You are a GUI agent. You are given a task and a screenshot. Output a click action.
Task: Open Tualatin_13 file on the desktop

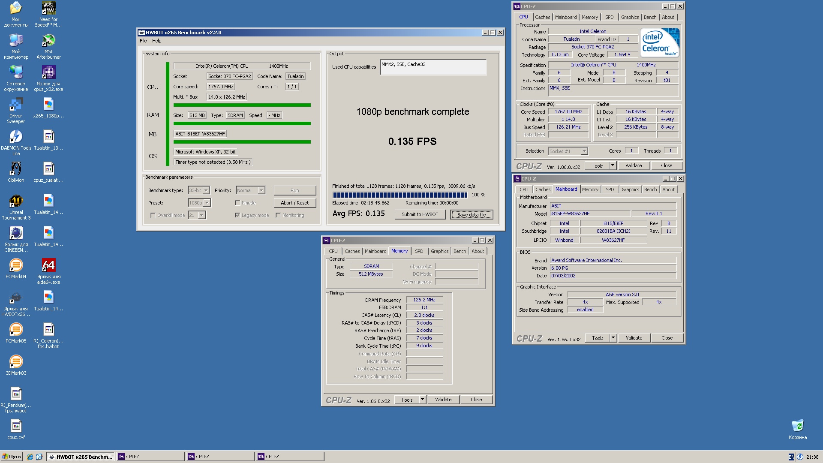click(48, 140)
